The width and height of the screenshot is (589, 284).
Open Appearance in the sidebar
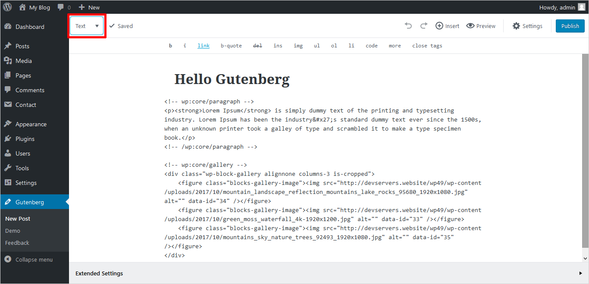point(31,124)
